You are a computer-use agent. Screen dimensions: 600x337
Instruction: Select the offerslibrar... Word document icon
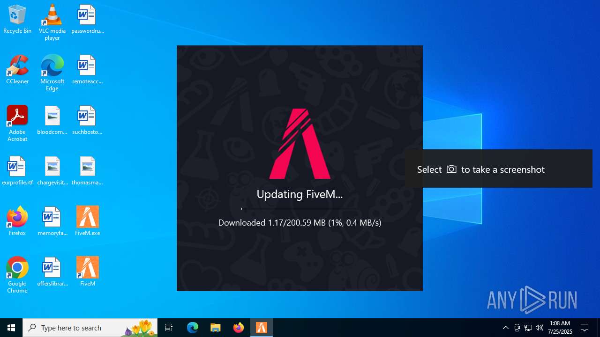click(52, 272)
